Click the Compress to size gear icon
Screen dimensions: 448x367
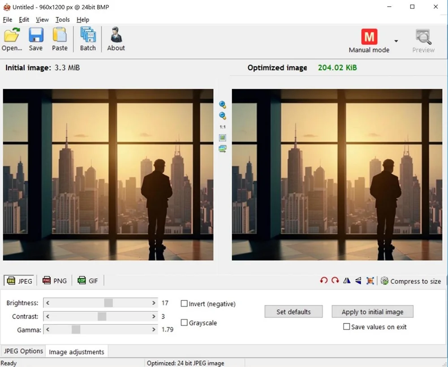(x=384, y=281)
